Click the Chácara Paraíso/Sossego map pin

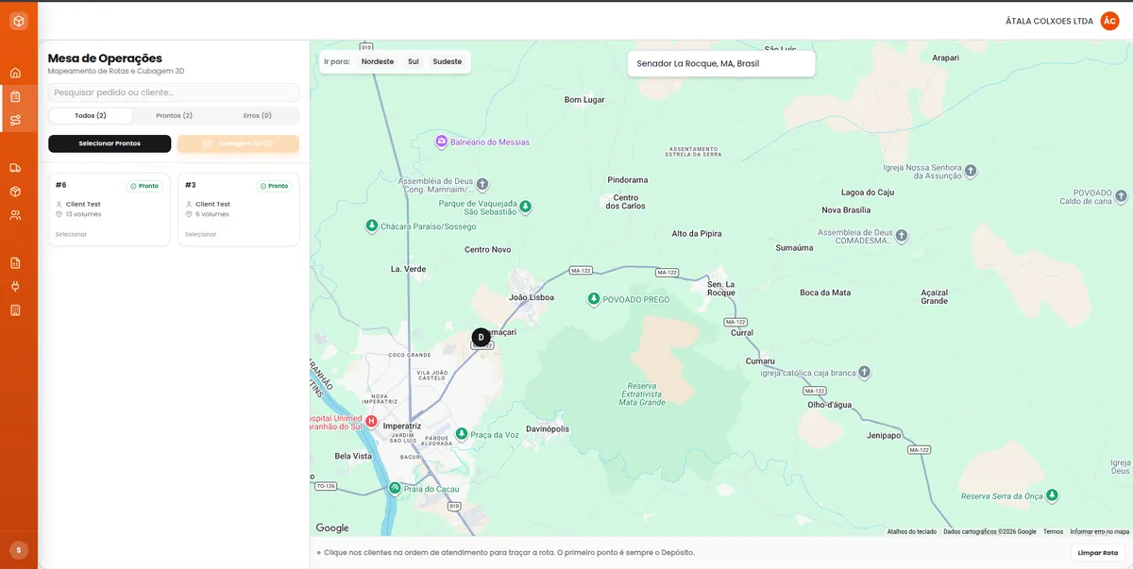click(x=372, y=226)
